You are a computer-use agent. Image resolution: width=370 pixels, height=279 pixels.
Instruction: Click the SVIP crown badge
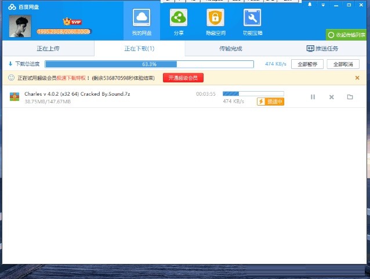[x=72, y=21]
